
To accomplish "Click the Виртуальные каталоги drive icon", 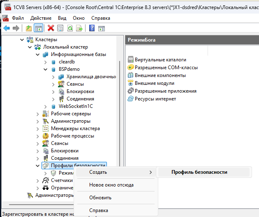I will [x=131, y=59].
